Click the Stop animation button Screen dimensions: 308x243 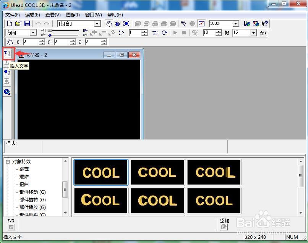tap(184, 32)
